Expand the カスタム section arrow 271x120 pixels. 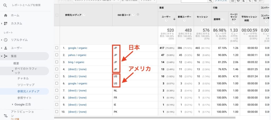2,23
